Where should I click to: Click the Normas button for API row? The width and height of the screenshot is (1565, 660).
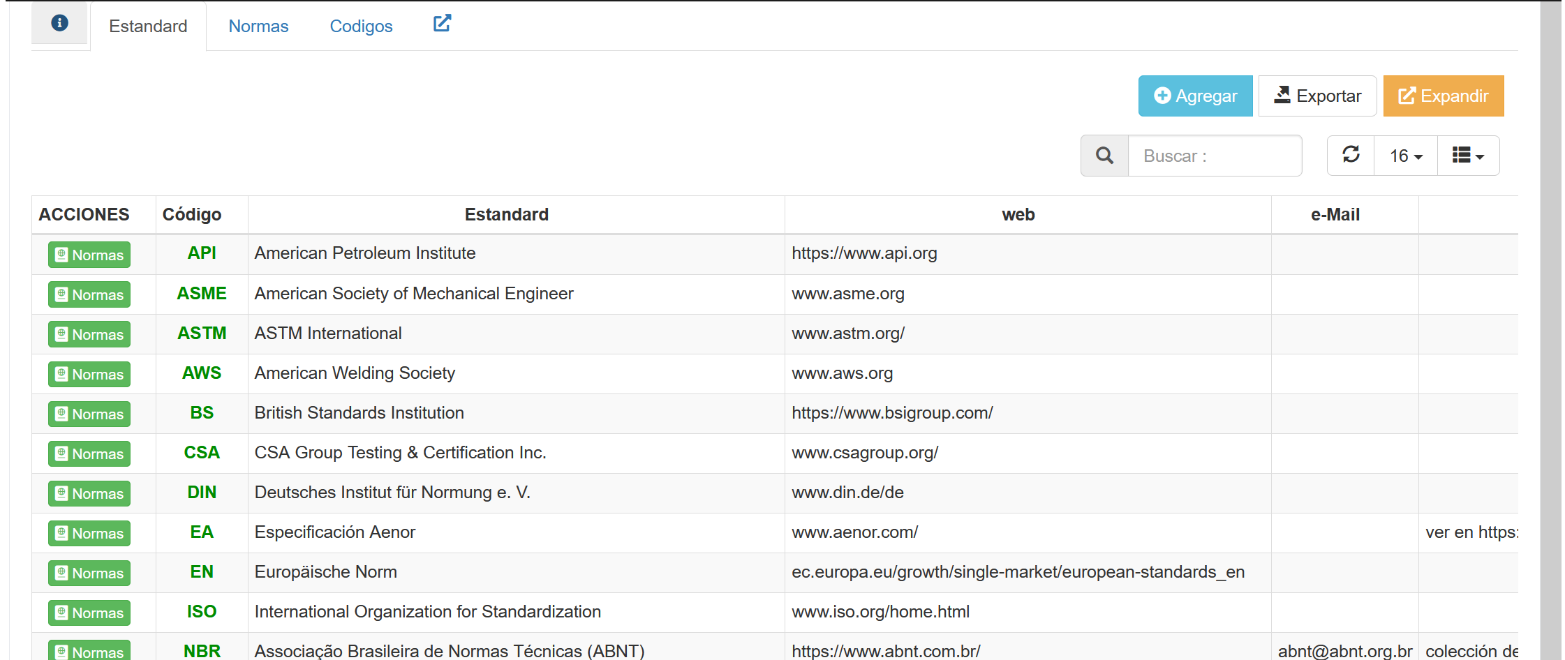coord(89,255)
